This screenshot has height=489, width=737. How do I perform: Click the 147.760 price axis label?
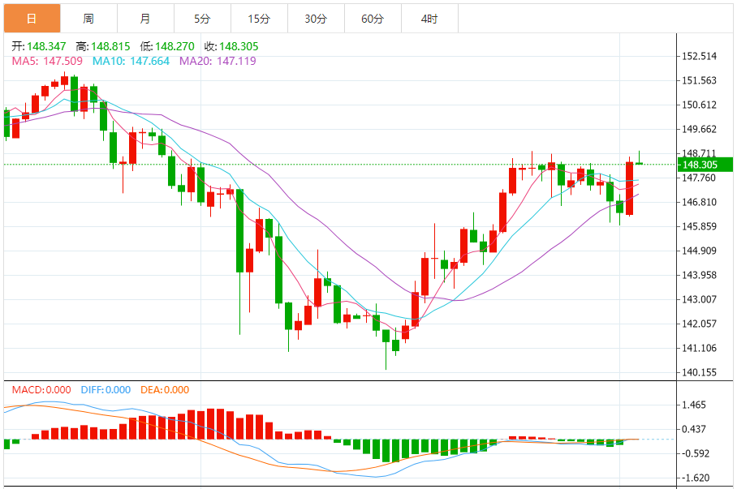tap(700, 178)
